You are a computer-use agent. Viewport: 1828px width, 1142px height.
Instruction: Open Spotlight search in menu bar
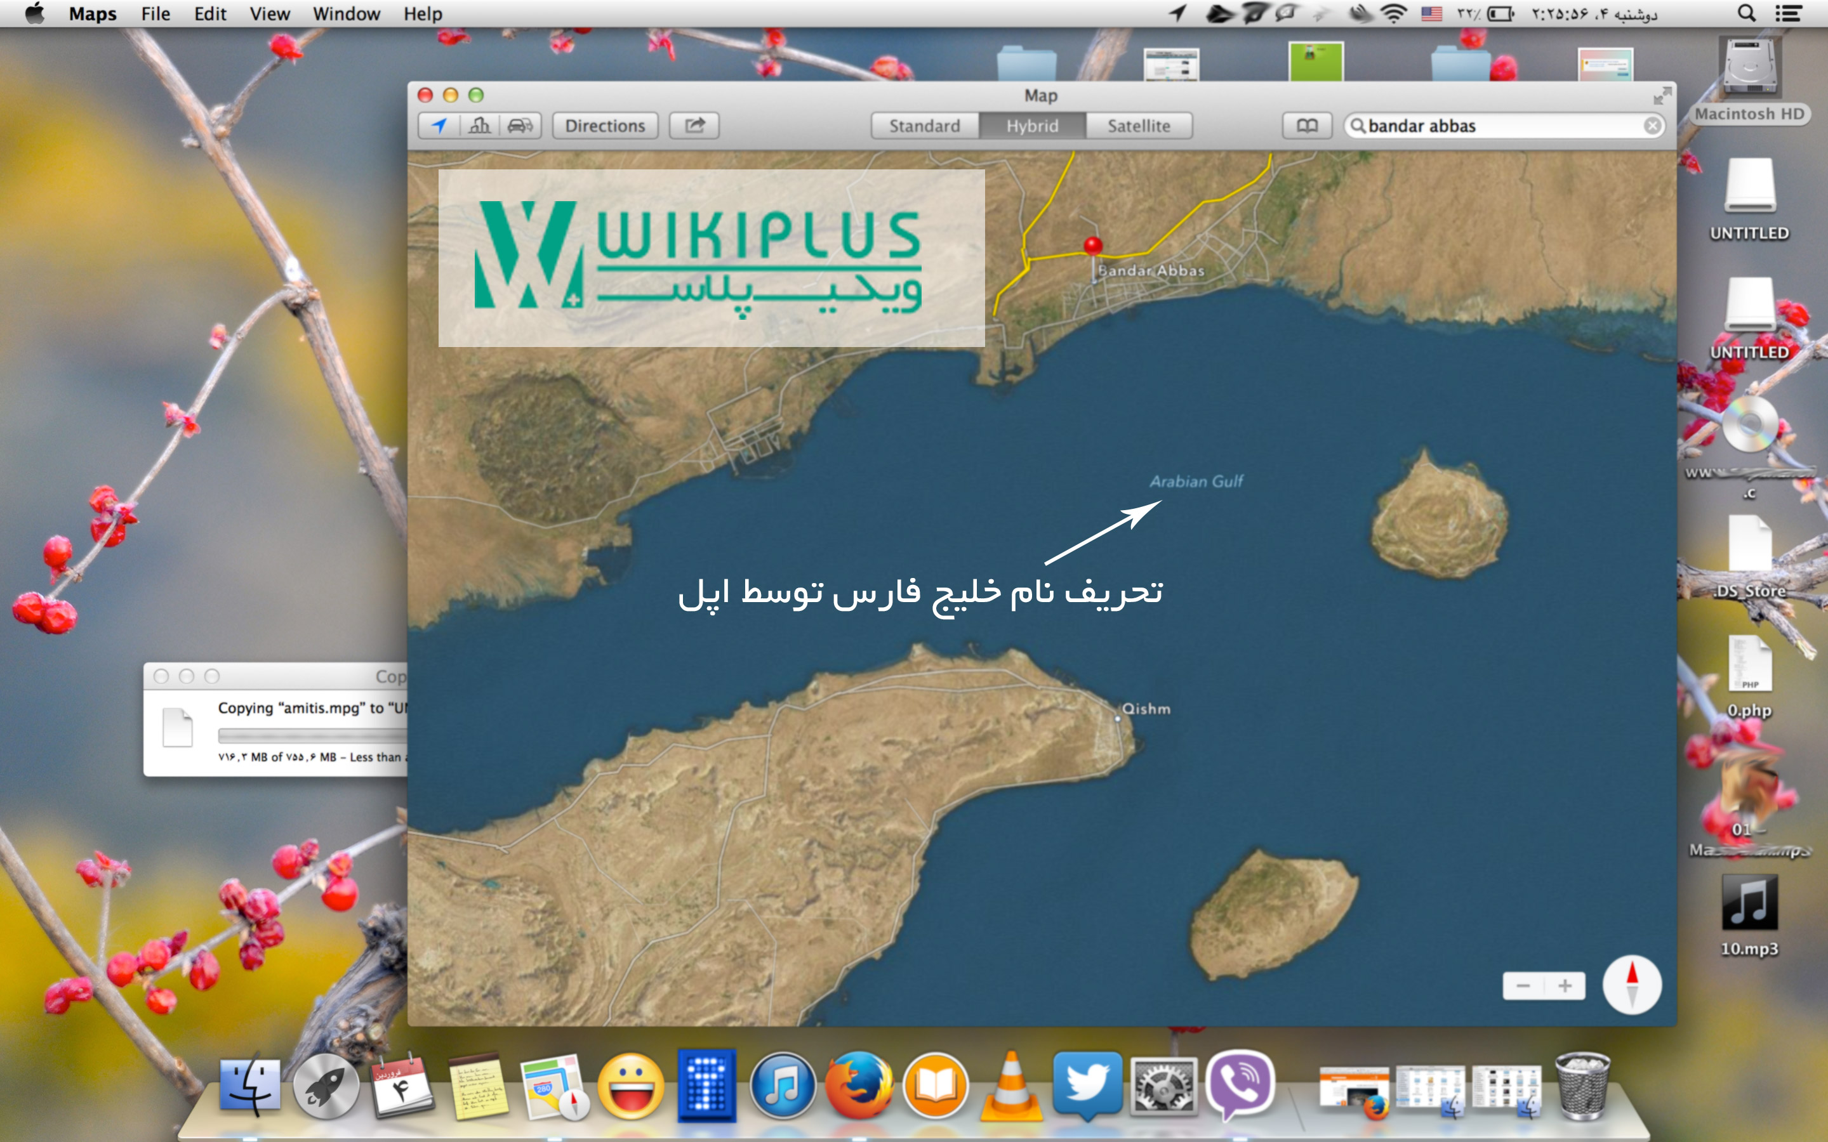pyautogui.click(x=1745, y=13)
